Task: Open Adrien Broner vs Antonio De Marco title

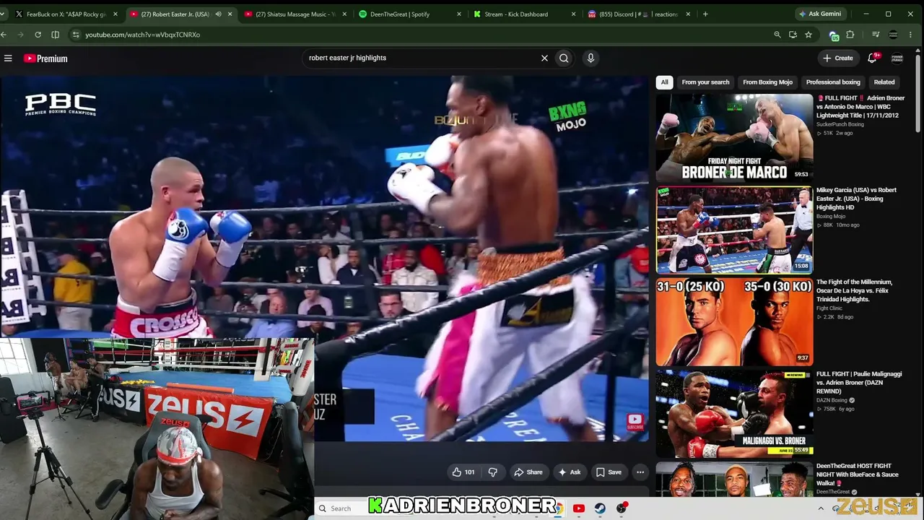Action: pos(860,107)
